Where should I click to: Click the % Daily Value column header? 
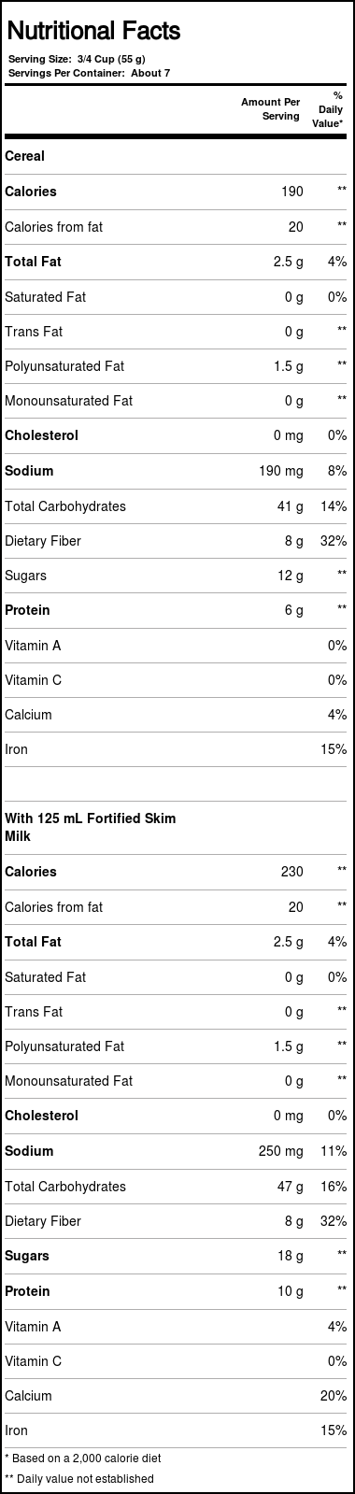coord(328,109)
